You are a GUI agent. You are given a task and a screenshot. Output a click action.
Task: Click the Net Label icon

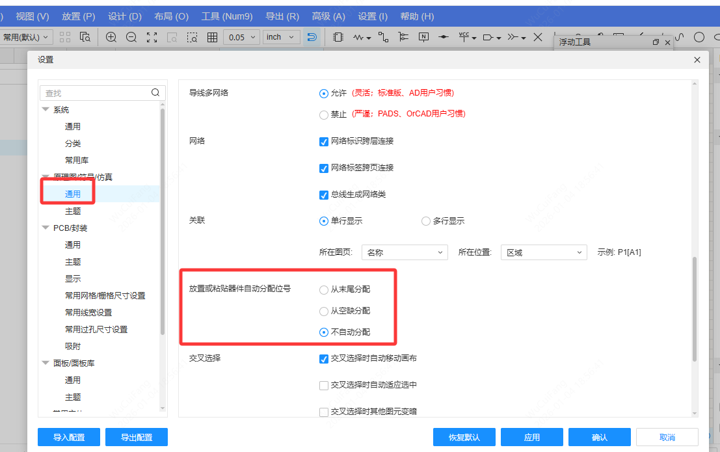tap(423, 37)
